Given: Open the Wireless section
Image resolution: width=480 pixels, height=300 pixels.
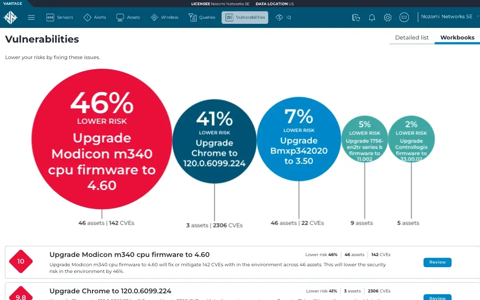Looking at the screenshot, I should (164, 17).
